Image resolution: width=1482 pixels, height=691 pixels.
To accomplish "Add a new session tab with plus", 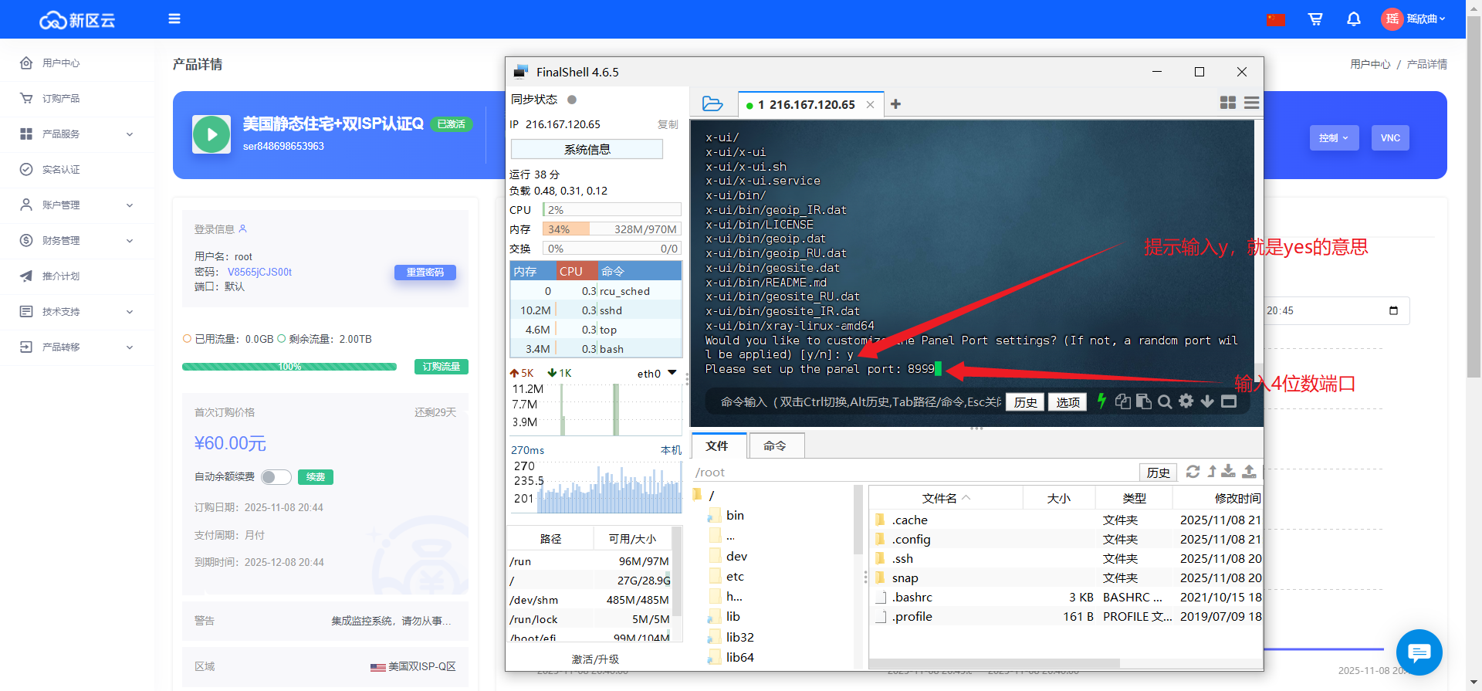I will click(x=895, y=104).
